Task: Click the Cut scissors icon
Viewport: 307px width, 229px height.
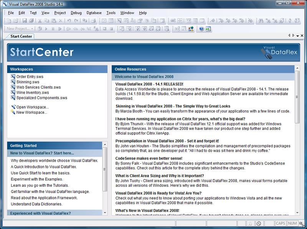Action: coord(40,21)
